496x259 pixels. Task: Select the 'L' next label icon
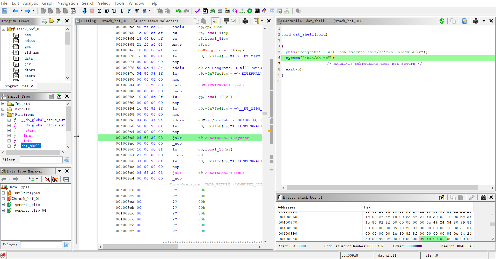pos(122,11)
